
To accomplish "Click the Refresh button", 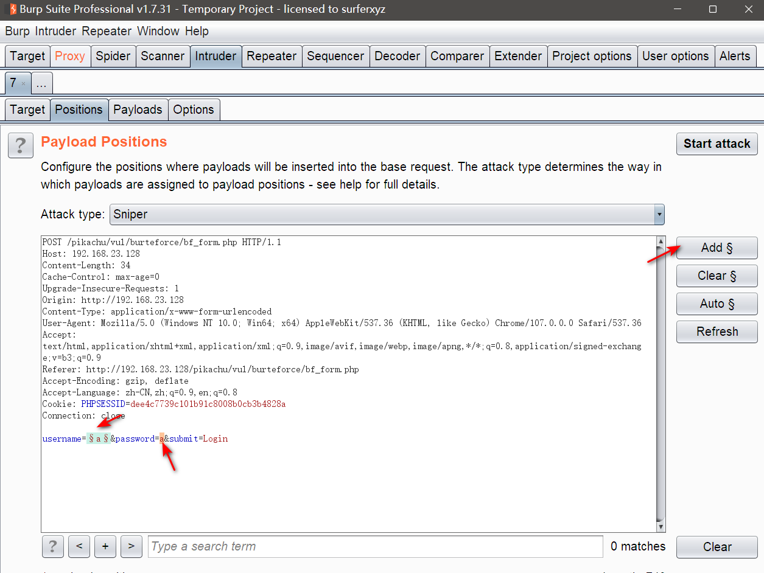I will pyautogui.click(x=717, y=332).
